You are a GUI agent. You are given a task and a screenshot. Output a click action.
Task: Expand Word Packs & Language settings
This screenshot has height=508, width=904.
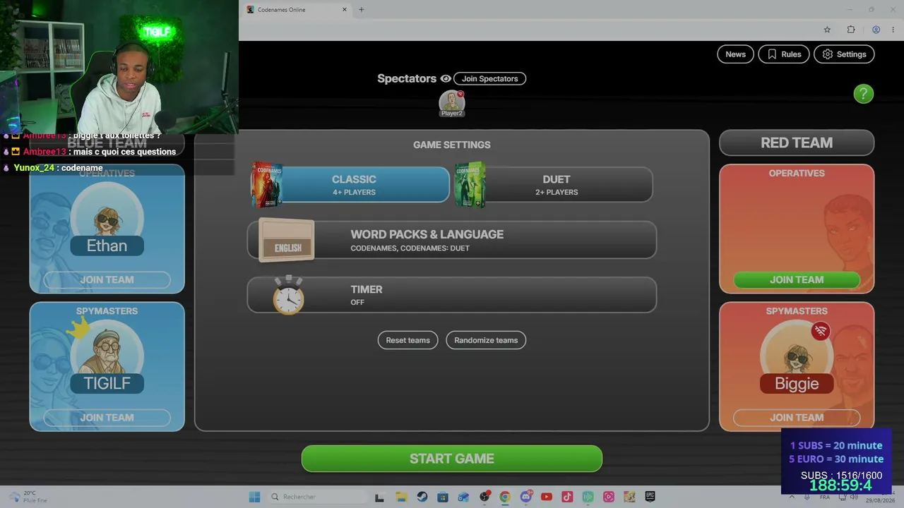click(x=452, y=240)
